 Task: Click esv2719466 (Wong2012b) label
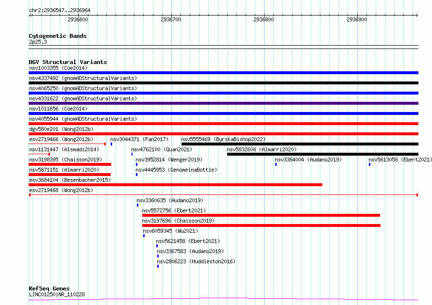click(61, 139)
